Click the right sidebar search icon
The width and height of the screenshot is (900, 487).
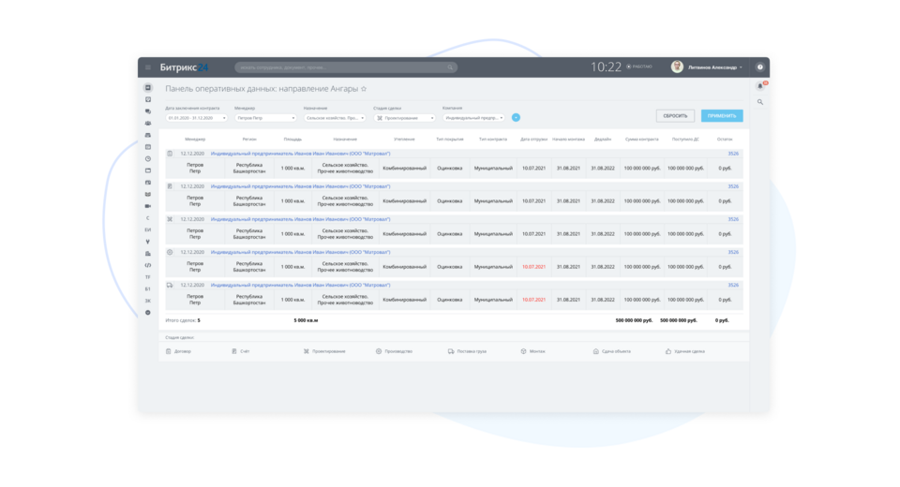760,102
